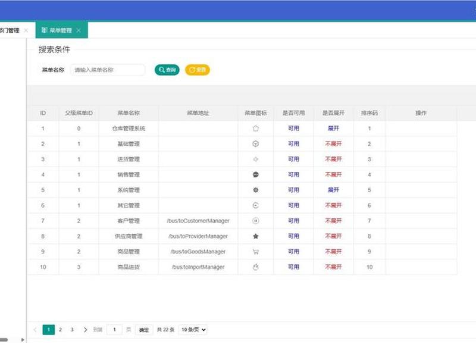Screen dimensions: 476x357
Task: Click the 基础管理 cell
Action: 129,144
